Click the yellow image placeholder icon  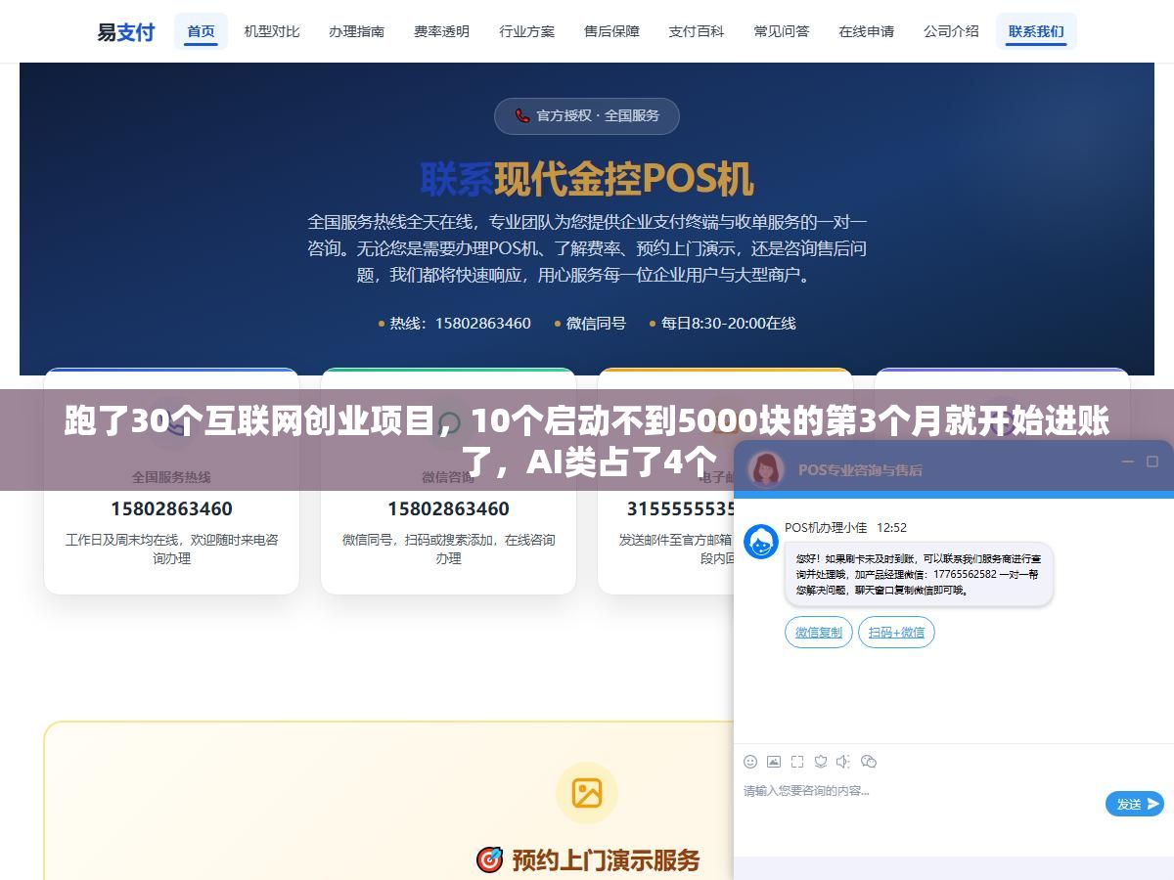[x=587, y=793]
